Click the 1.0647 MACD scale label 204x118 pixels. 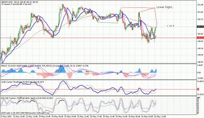[x=200, y=65]
